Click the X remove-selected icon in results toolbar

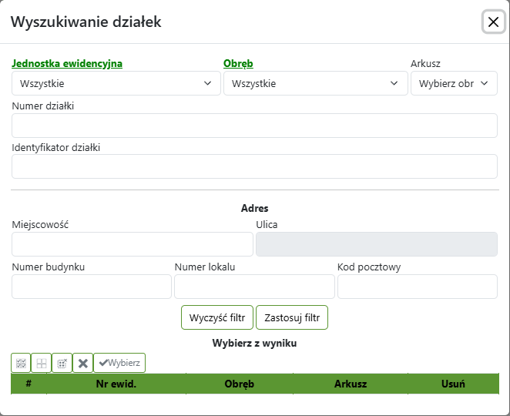click(x=83, y=363)
